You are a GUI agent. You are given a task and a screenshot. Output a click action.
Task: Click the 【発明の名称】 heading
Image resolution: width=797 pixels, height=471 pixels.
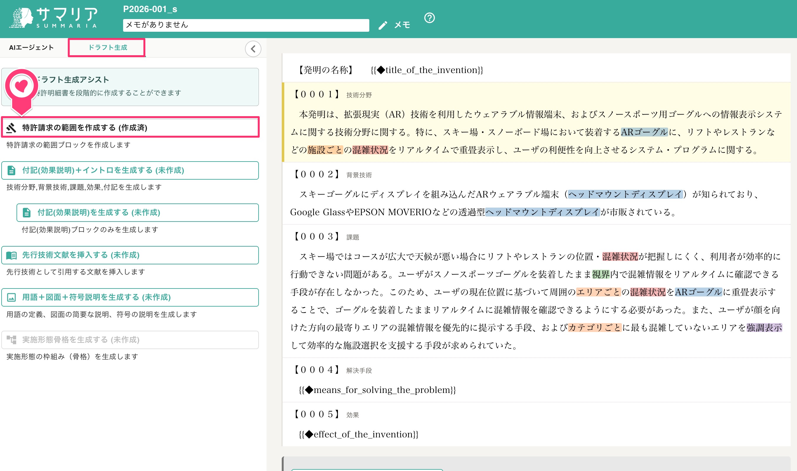point(326,70)
